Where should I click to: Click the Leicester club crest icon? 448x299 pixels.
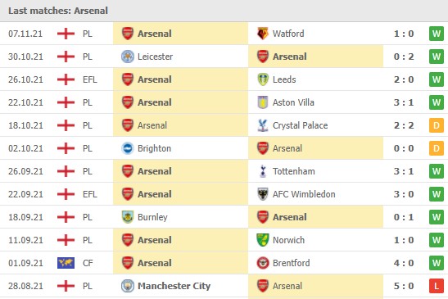128,57
